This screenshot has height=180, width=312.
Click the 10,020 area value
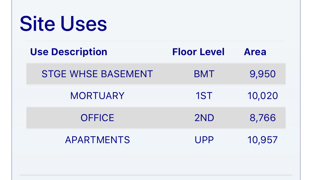pos(263,96)
